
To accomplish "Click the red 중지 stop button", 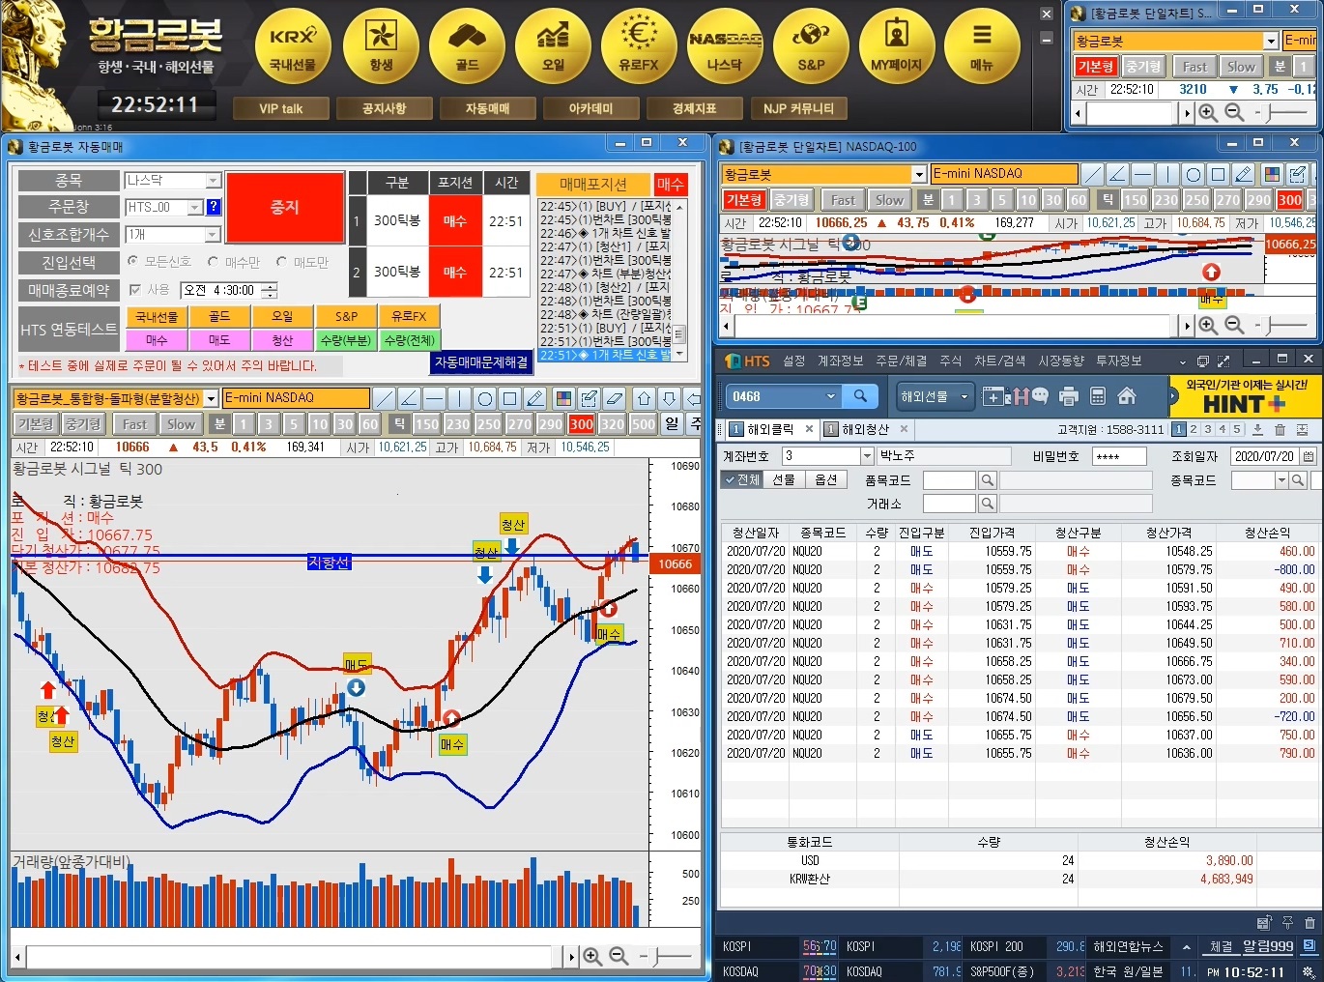I will pyautogui.click(x=285, y=207).
